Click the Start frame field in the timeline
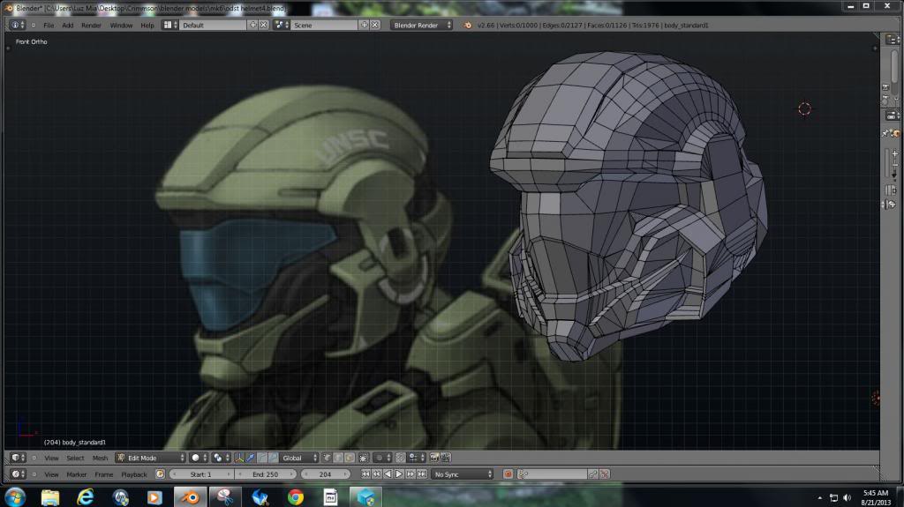Screen dimensions: 904x507 point(200,474)
